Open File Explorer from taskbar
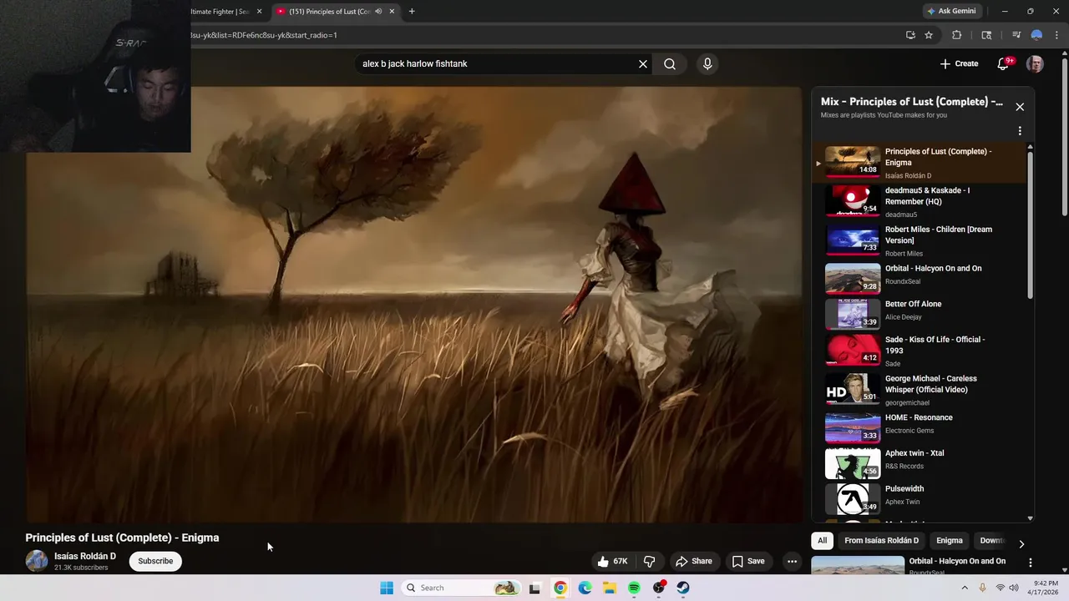 (610, 588)
